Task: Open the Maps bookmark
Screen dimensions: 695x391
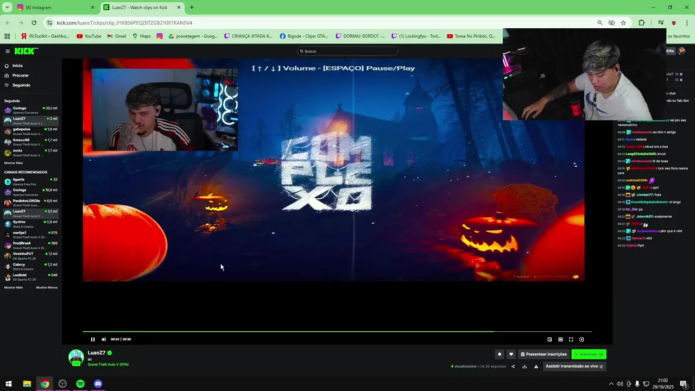Action: 141,36
